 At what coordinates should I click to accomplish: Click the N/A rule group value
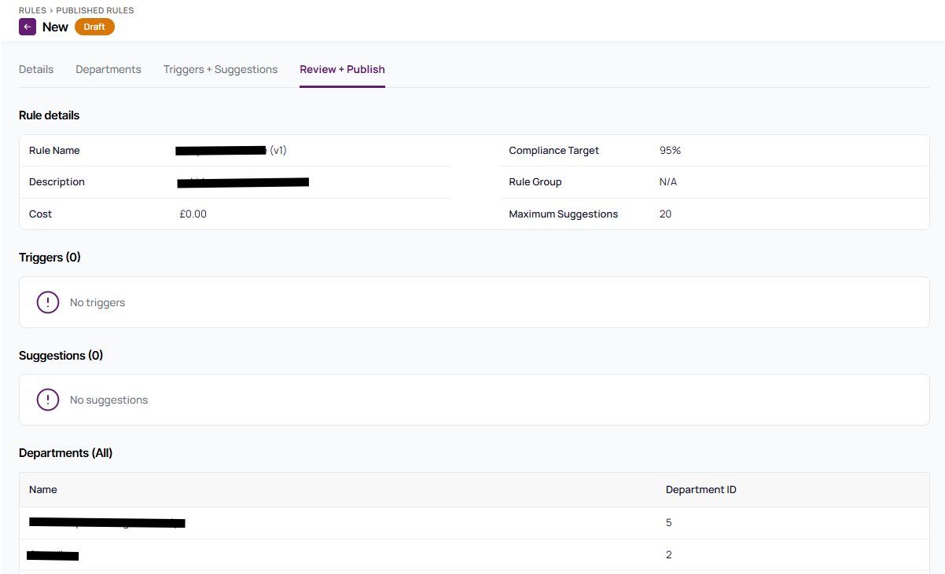(x=668, y=181)
